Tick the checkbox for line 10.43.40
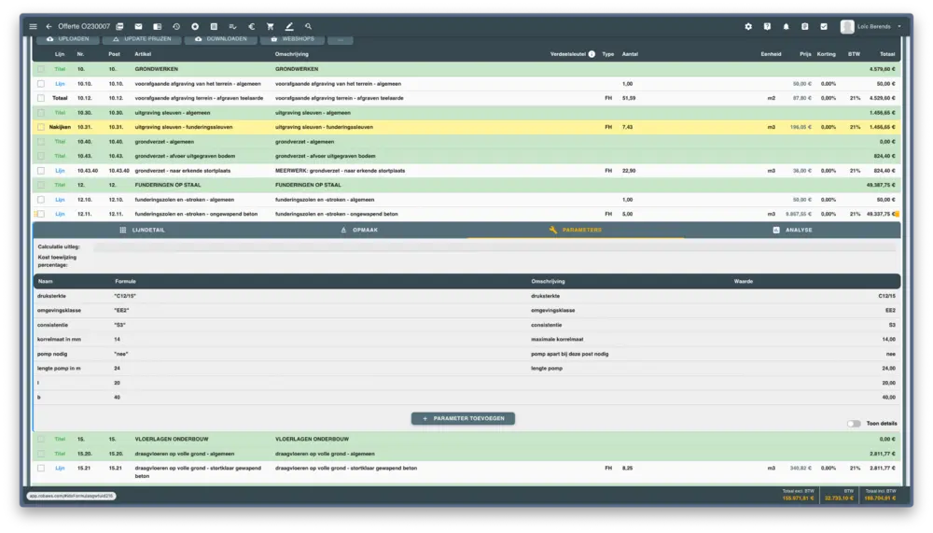This screenshot has width=933, height=533. (x=40, y=171)
